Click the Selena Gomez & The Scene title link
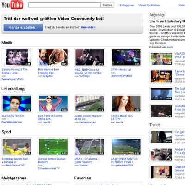This screenshot has width=185, height=185. tap(14, 71)
